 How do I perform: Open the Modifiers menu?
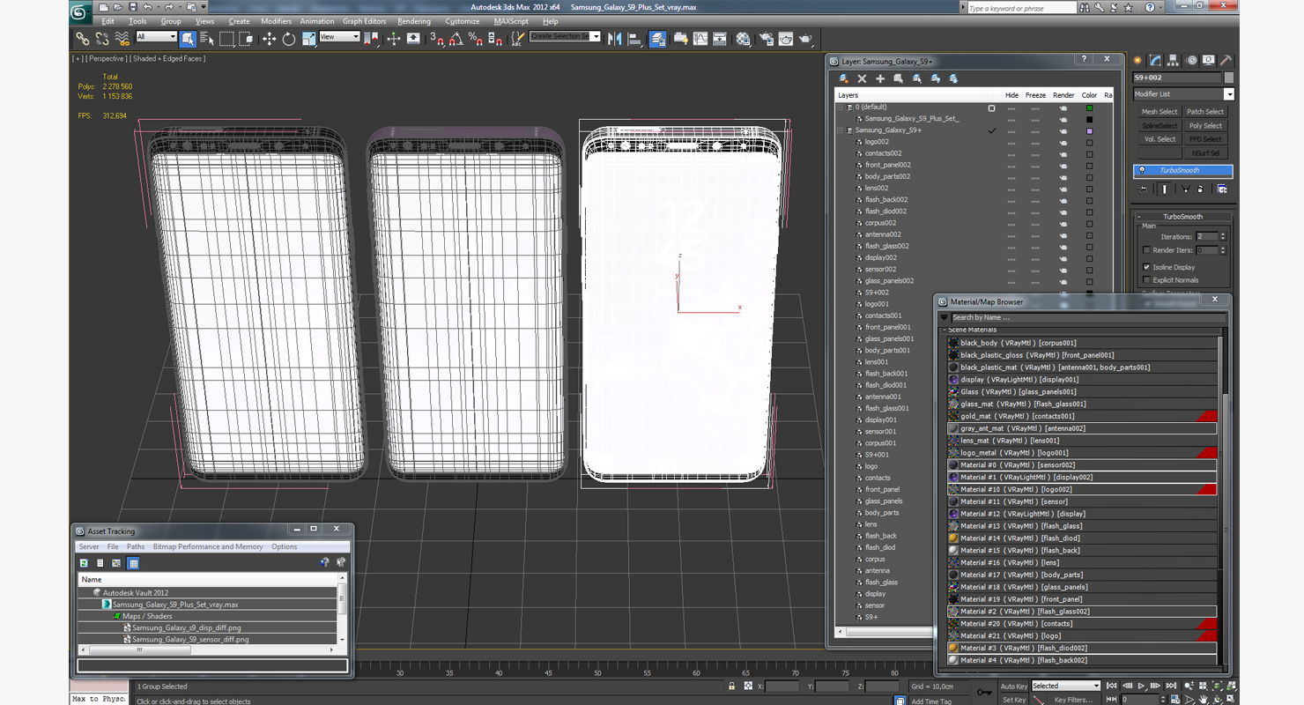(276, 21)
